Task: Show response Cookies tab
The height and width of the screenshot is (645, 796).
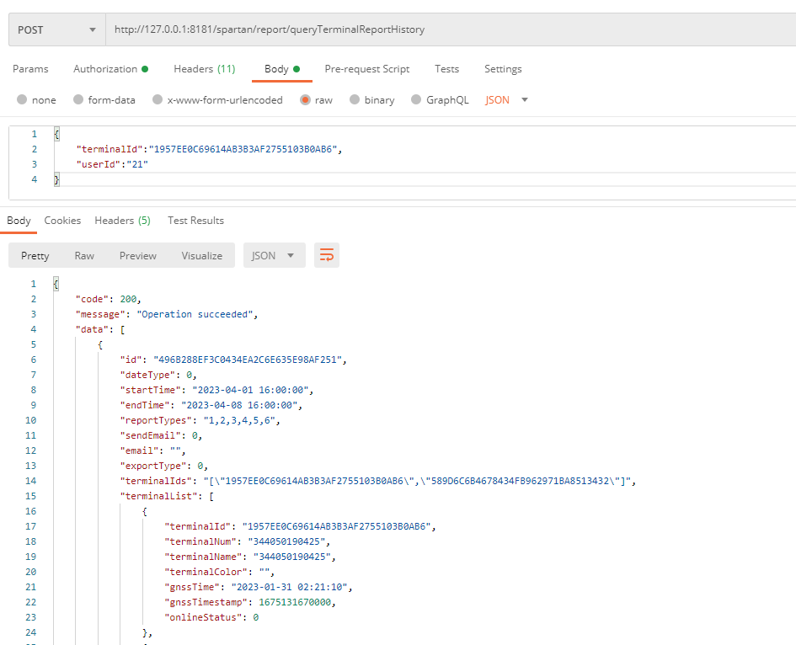Action: click(x=62, y=221)
